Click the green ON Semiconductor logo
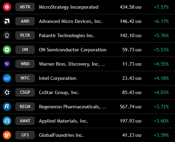This screenshot has height=142, width=175. click(x=7, y=50)
